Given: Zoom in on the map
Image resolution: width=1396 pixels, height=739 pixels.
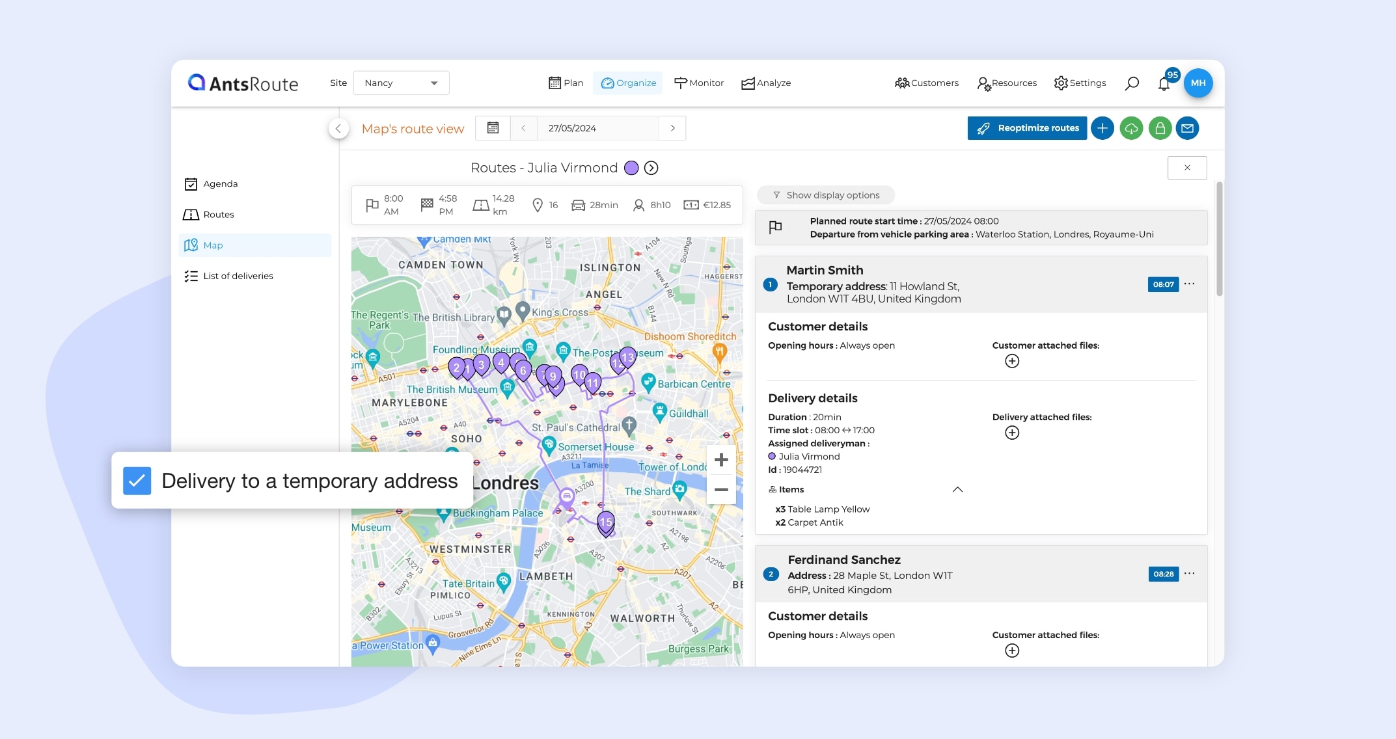Looking at the screenshot, I should tap(721, 460).
